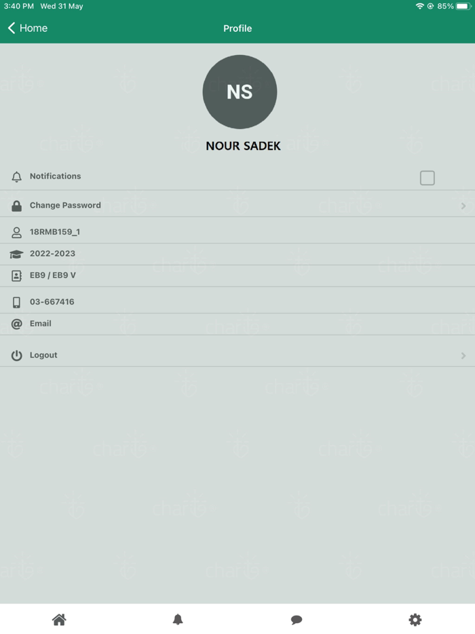The image size is (475, 634).
Task: Open the bell notifications tab in bottom bar
Action: (178, 620)
